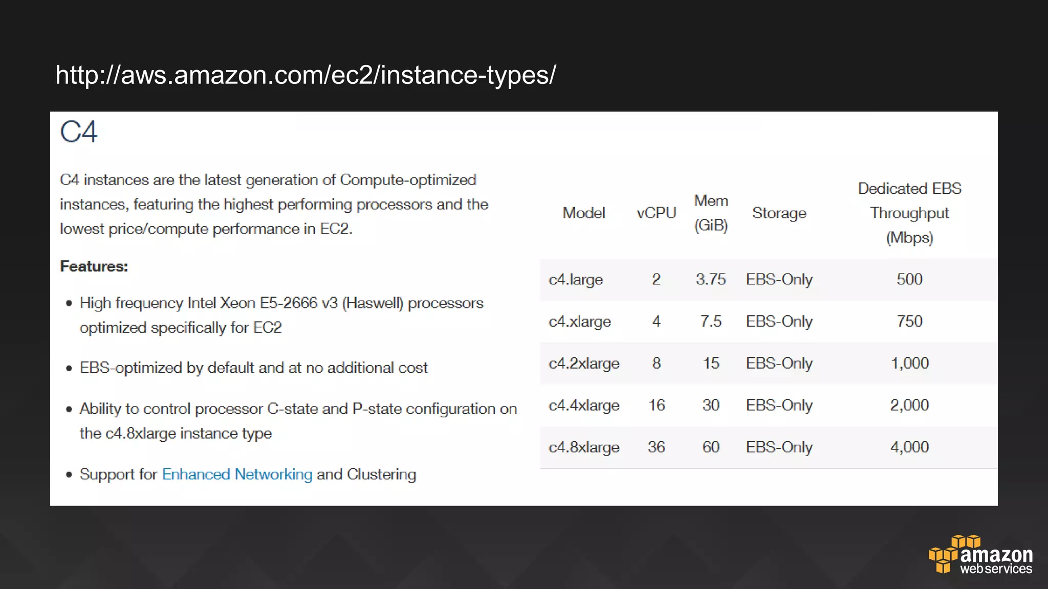This screenshot has width=1048, height=589.
Task: Click the vCPU column header
Action: tap(656, 213)
